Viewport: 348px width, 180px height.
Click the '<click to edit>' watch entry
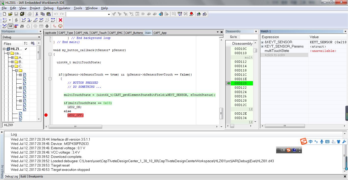(x=275, y=55)
